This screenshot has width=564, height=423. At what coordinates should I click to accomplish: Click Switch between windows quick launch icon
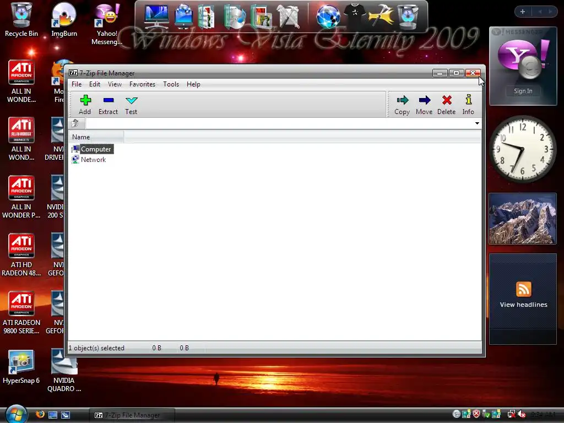[x=66, y=415]
